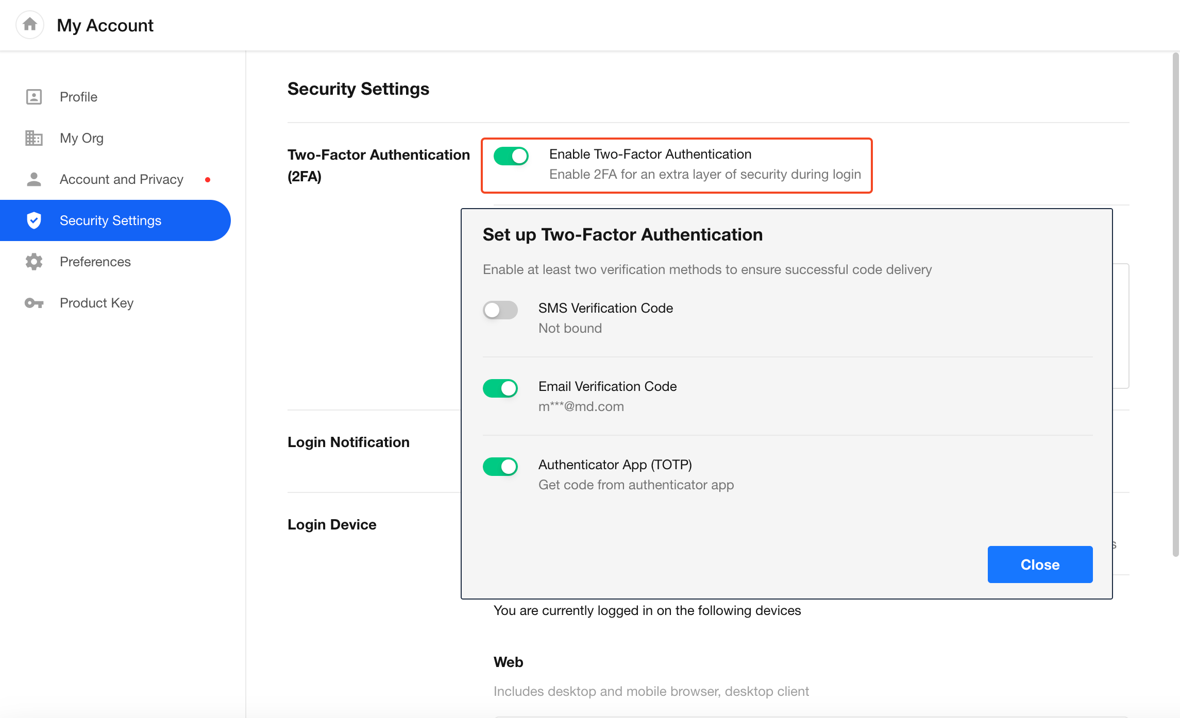
Task: Disable the Enable Two-Factor Authentication toggle
Action: point(511,156)
